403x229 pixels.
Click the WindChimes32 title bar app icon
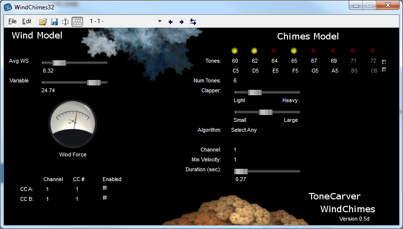tap(8, 7)
